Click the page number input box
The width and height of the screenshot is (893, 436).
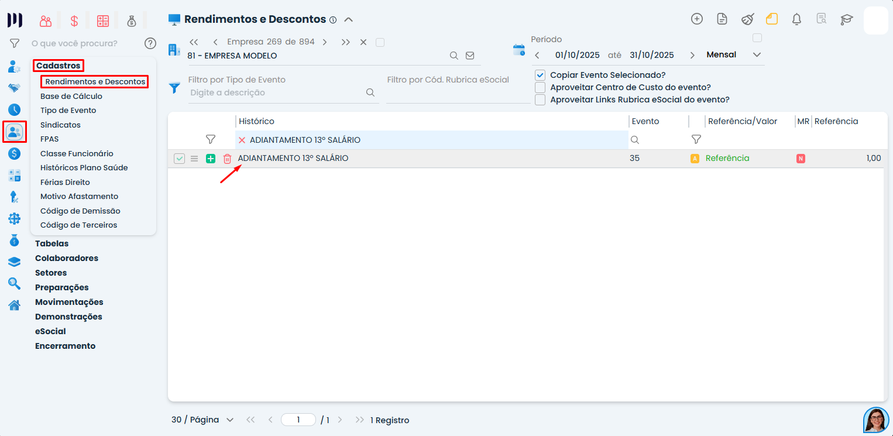tap(298, 420)
